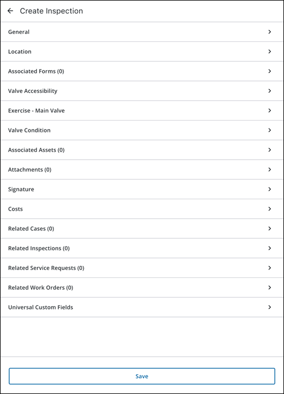
Task: Expand the Valve Condition section
Action: [142, 130]
